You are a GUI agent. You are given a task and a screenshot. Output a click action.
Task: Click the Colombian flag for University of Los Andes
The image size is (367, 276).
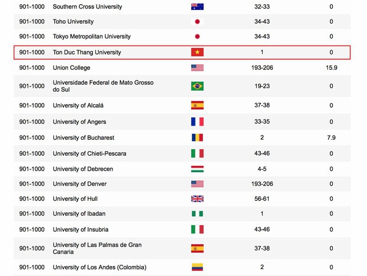(x=197, y=267)
